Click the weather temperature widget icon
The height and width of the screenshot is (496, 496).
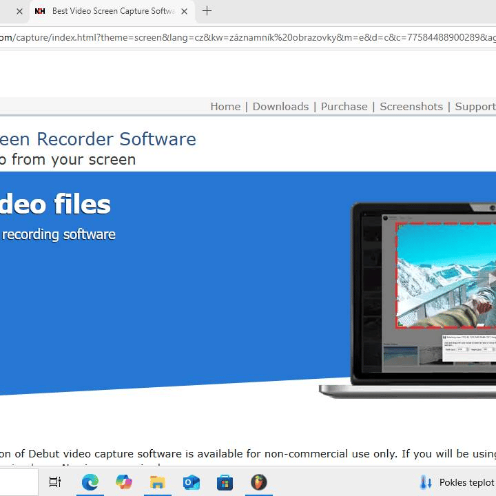pos(426,482)
